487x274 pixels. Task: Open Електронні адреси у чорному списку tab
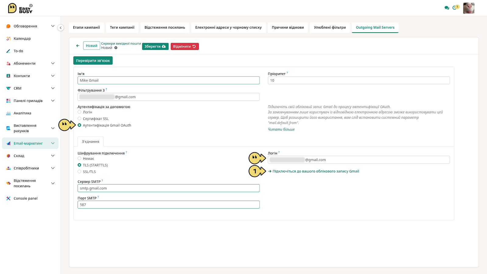click(229, 27)
